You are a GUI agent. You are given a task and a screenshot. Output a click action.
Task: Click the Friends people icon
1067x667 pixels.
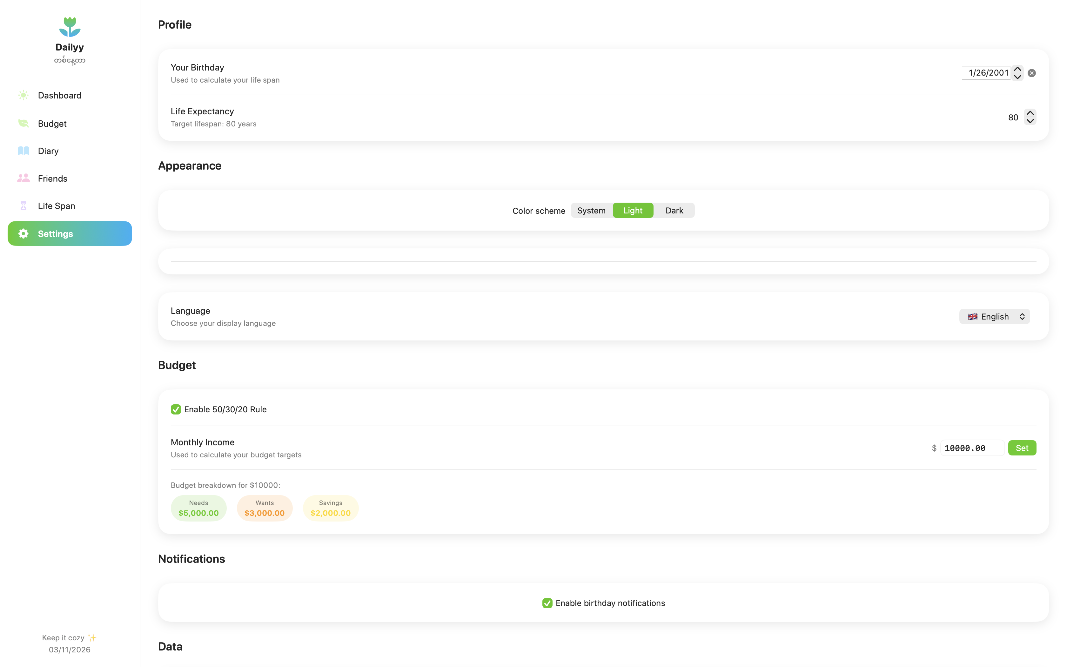coord(23,178)
